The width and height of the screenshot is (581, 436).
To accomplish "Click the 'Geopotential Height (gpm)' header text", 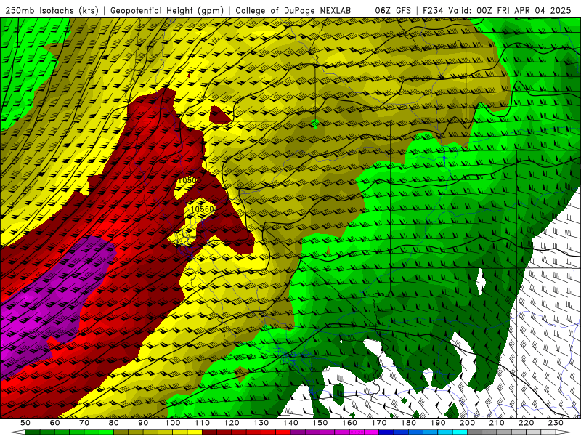I will [167, 11].
